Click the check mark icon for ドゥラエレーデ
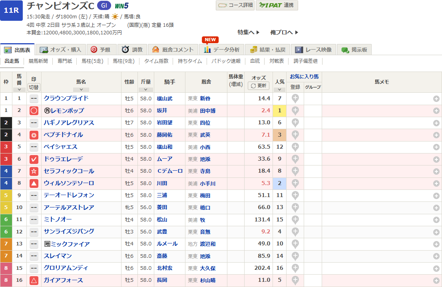This screenshot has width=442, height=287. click(x=34, y=159)
